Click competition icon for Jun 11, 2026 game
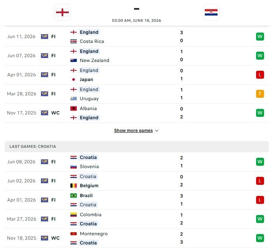This screenshot has height=250, width=272. 45,37
